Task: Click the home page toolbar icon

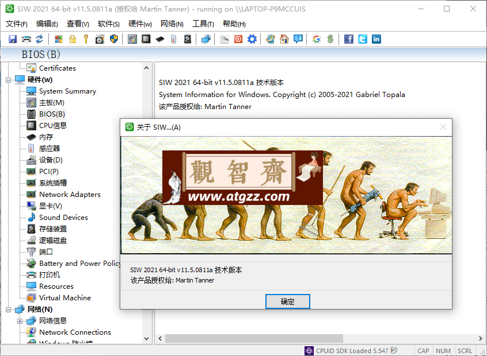Action: pos(284,39)
